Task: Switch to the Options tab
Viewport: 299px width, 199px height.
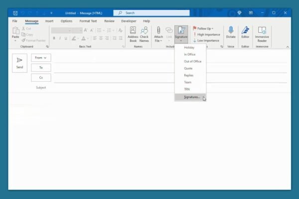Action: 66,21
